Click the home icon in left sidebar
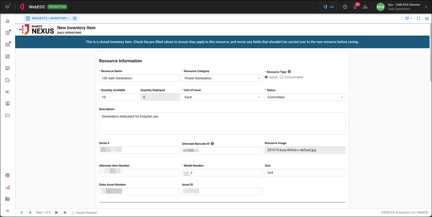Image resolution: width=432 pixels, height=217 pixels. pos(7,21)
